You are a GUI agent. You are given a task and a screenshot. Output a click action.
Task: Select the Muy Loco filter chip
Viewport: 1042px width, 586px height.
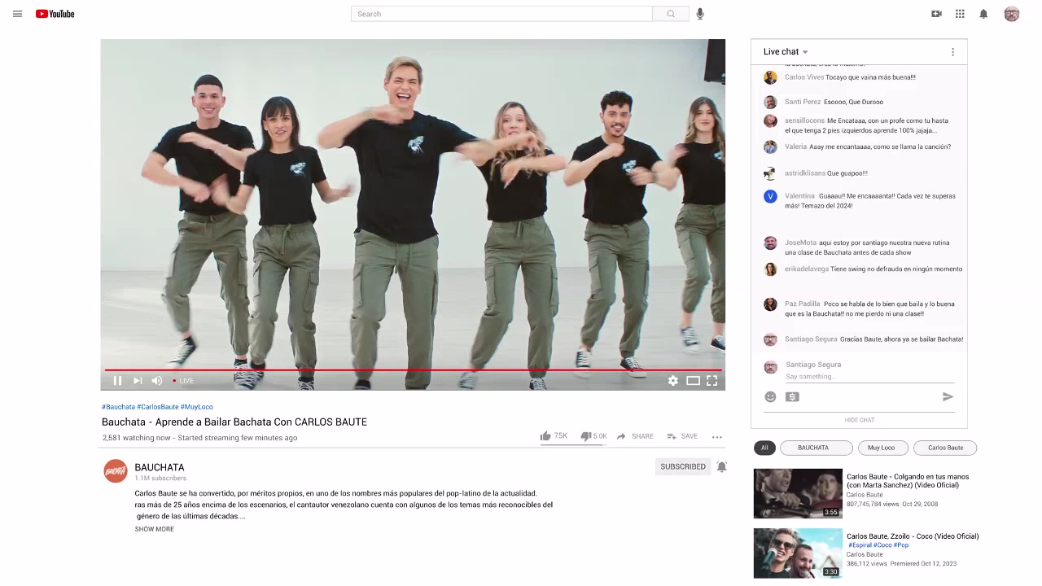882,448
